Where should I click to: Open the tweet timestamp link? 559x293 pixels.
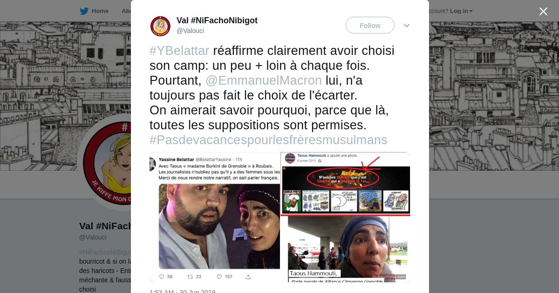coord(183,291)
